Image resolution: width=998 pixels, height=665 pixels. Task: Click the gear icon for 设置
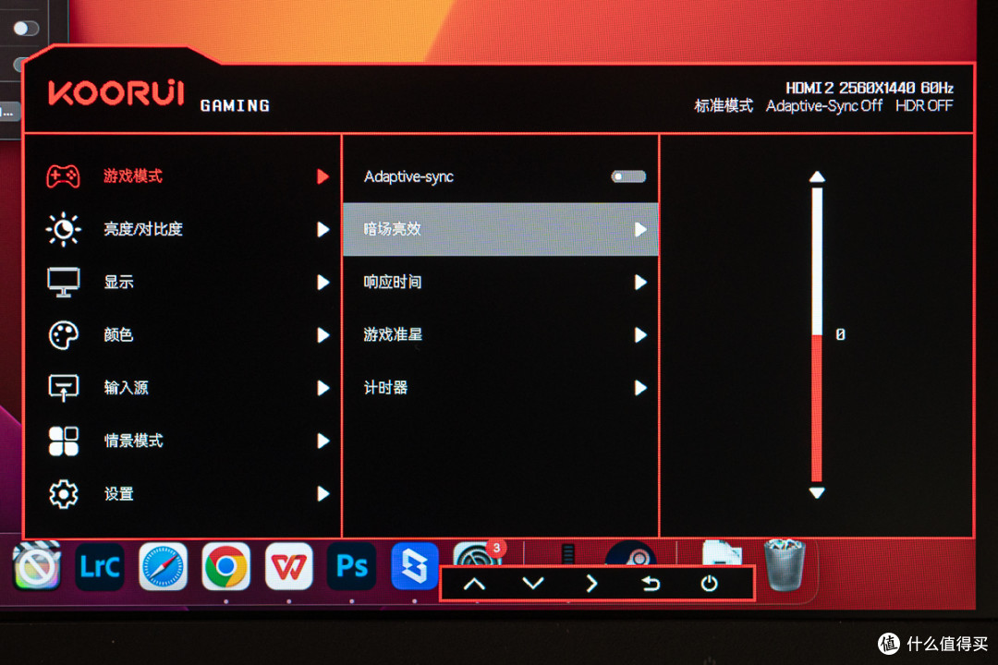pyautogui.click(x=63, y=493)
